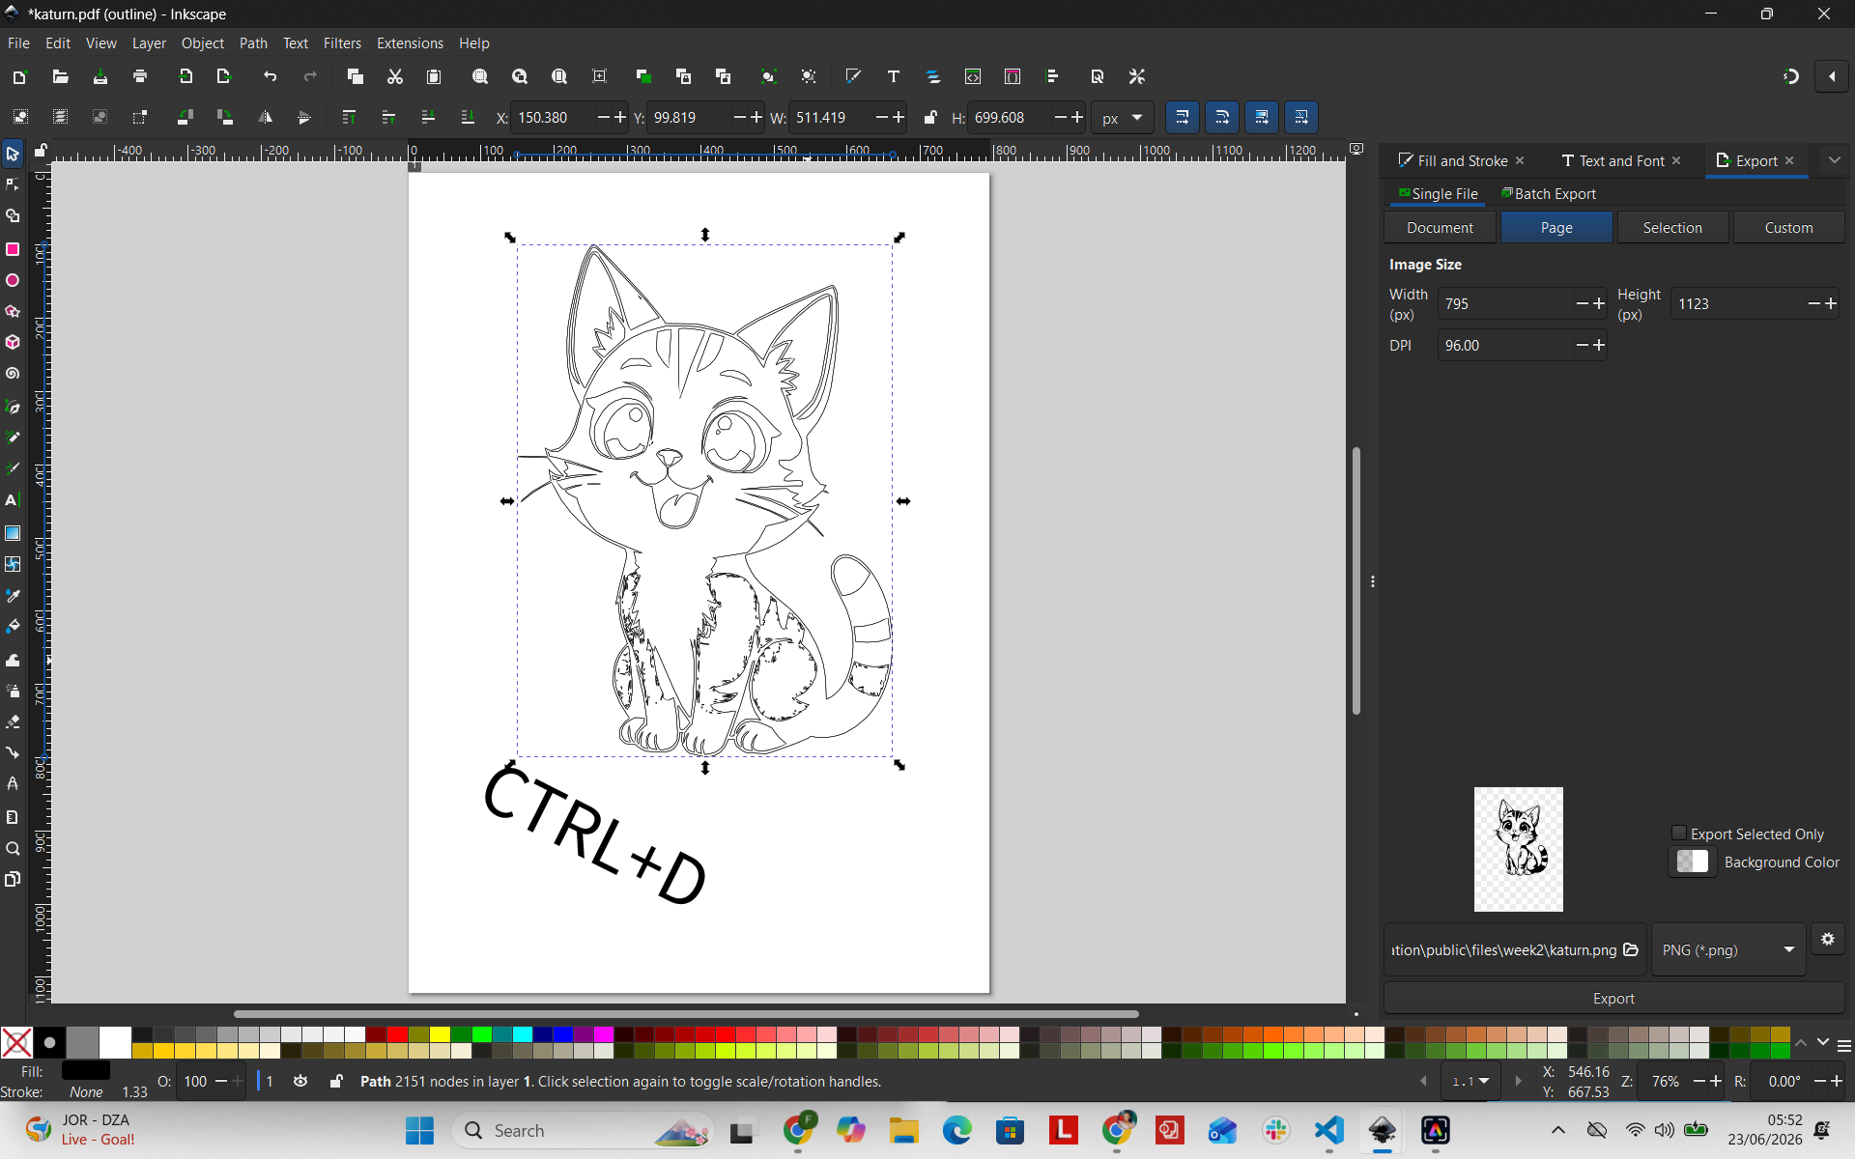
Task: Toggle width/height ratio lock
Action: tap(929, 117)
